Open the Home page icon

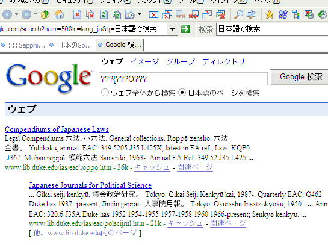(59, 14)
